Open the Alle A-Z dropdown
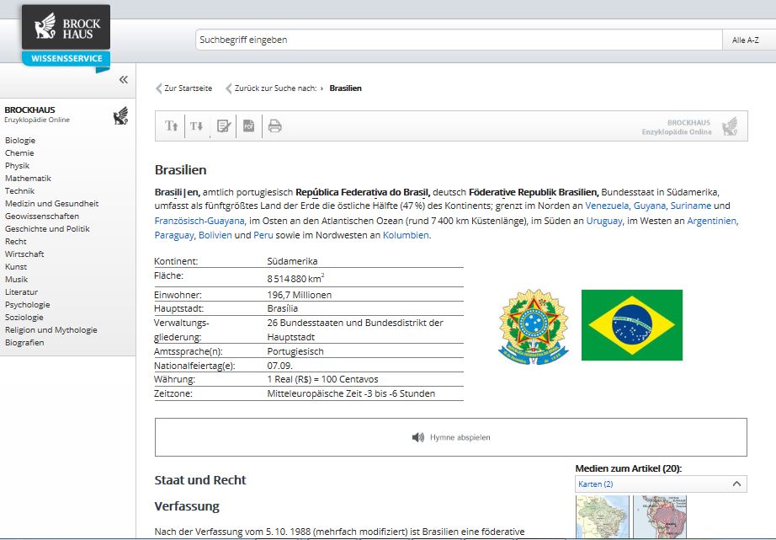 [747, 40]
